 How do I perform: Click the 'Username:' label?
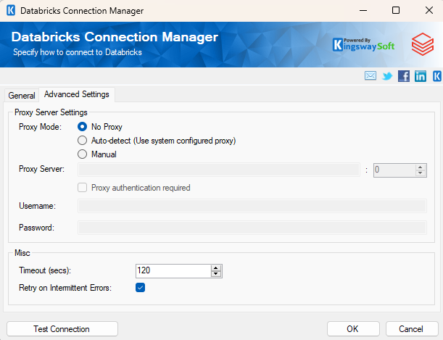pos(37,206)
